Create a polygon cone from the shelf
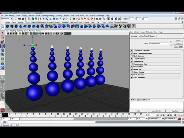This screenshot has height=138, width=184. 20,26
